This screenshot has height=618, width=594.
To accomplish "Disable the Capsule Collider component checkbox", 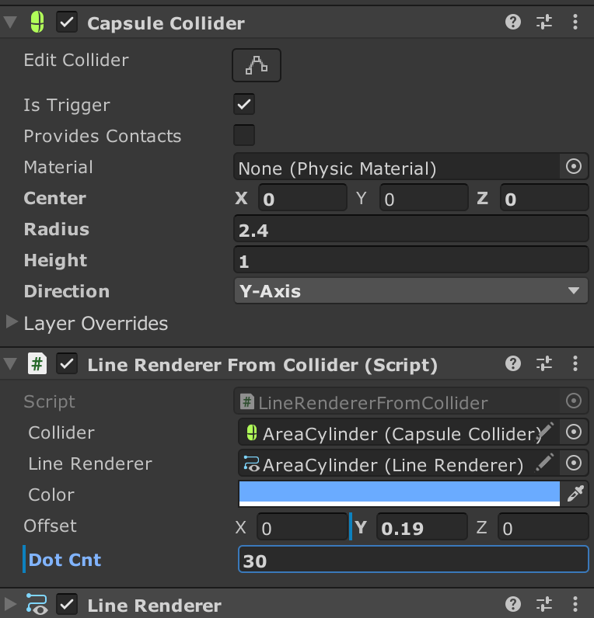I will [x=67, y=22].
